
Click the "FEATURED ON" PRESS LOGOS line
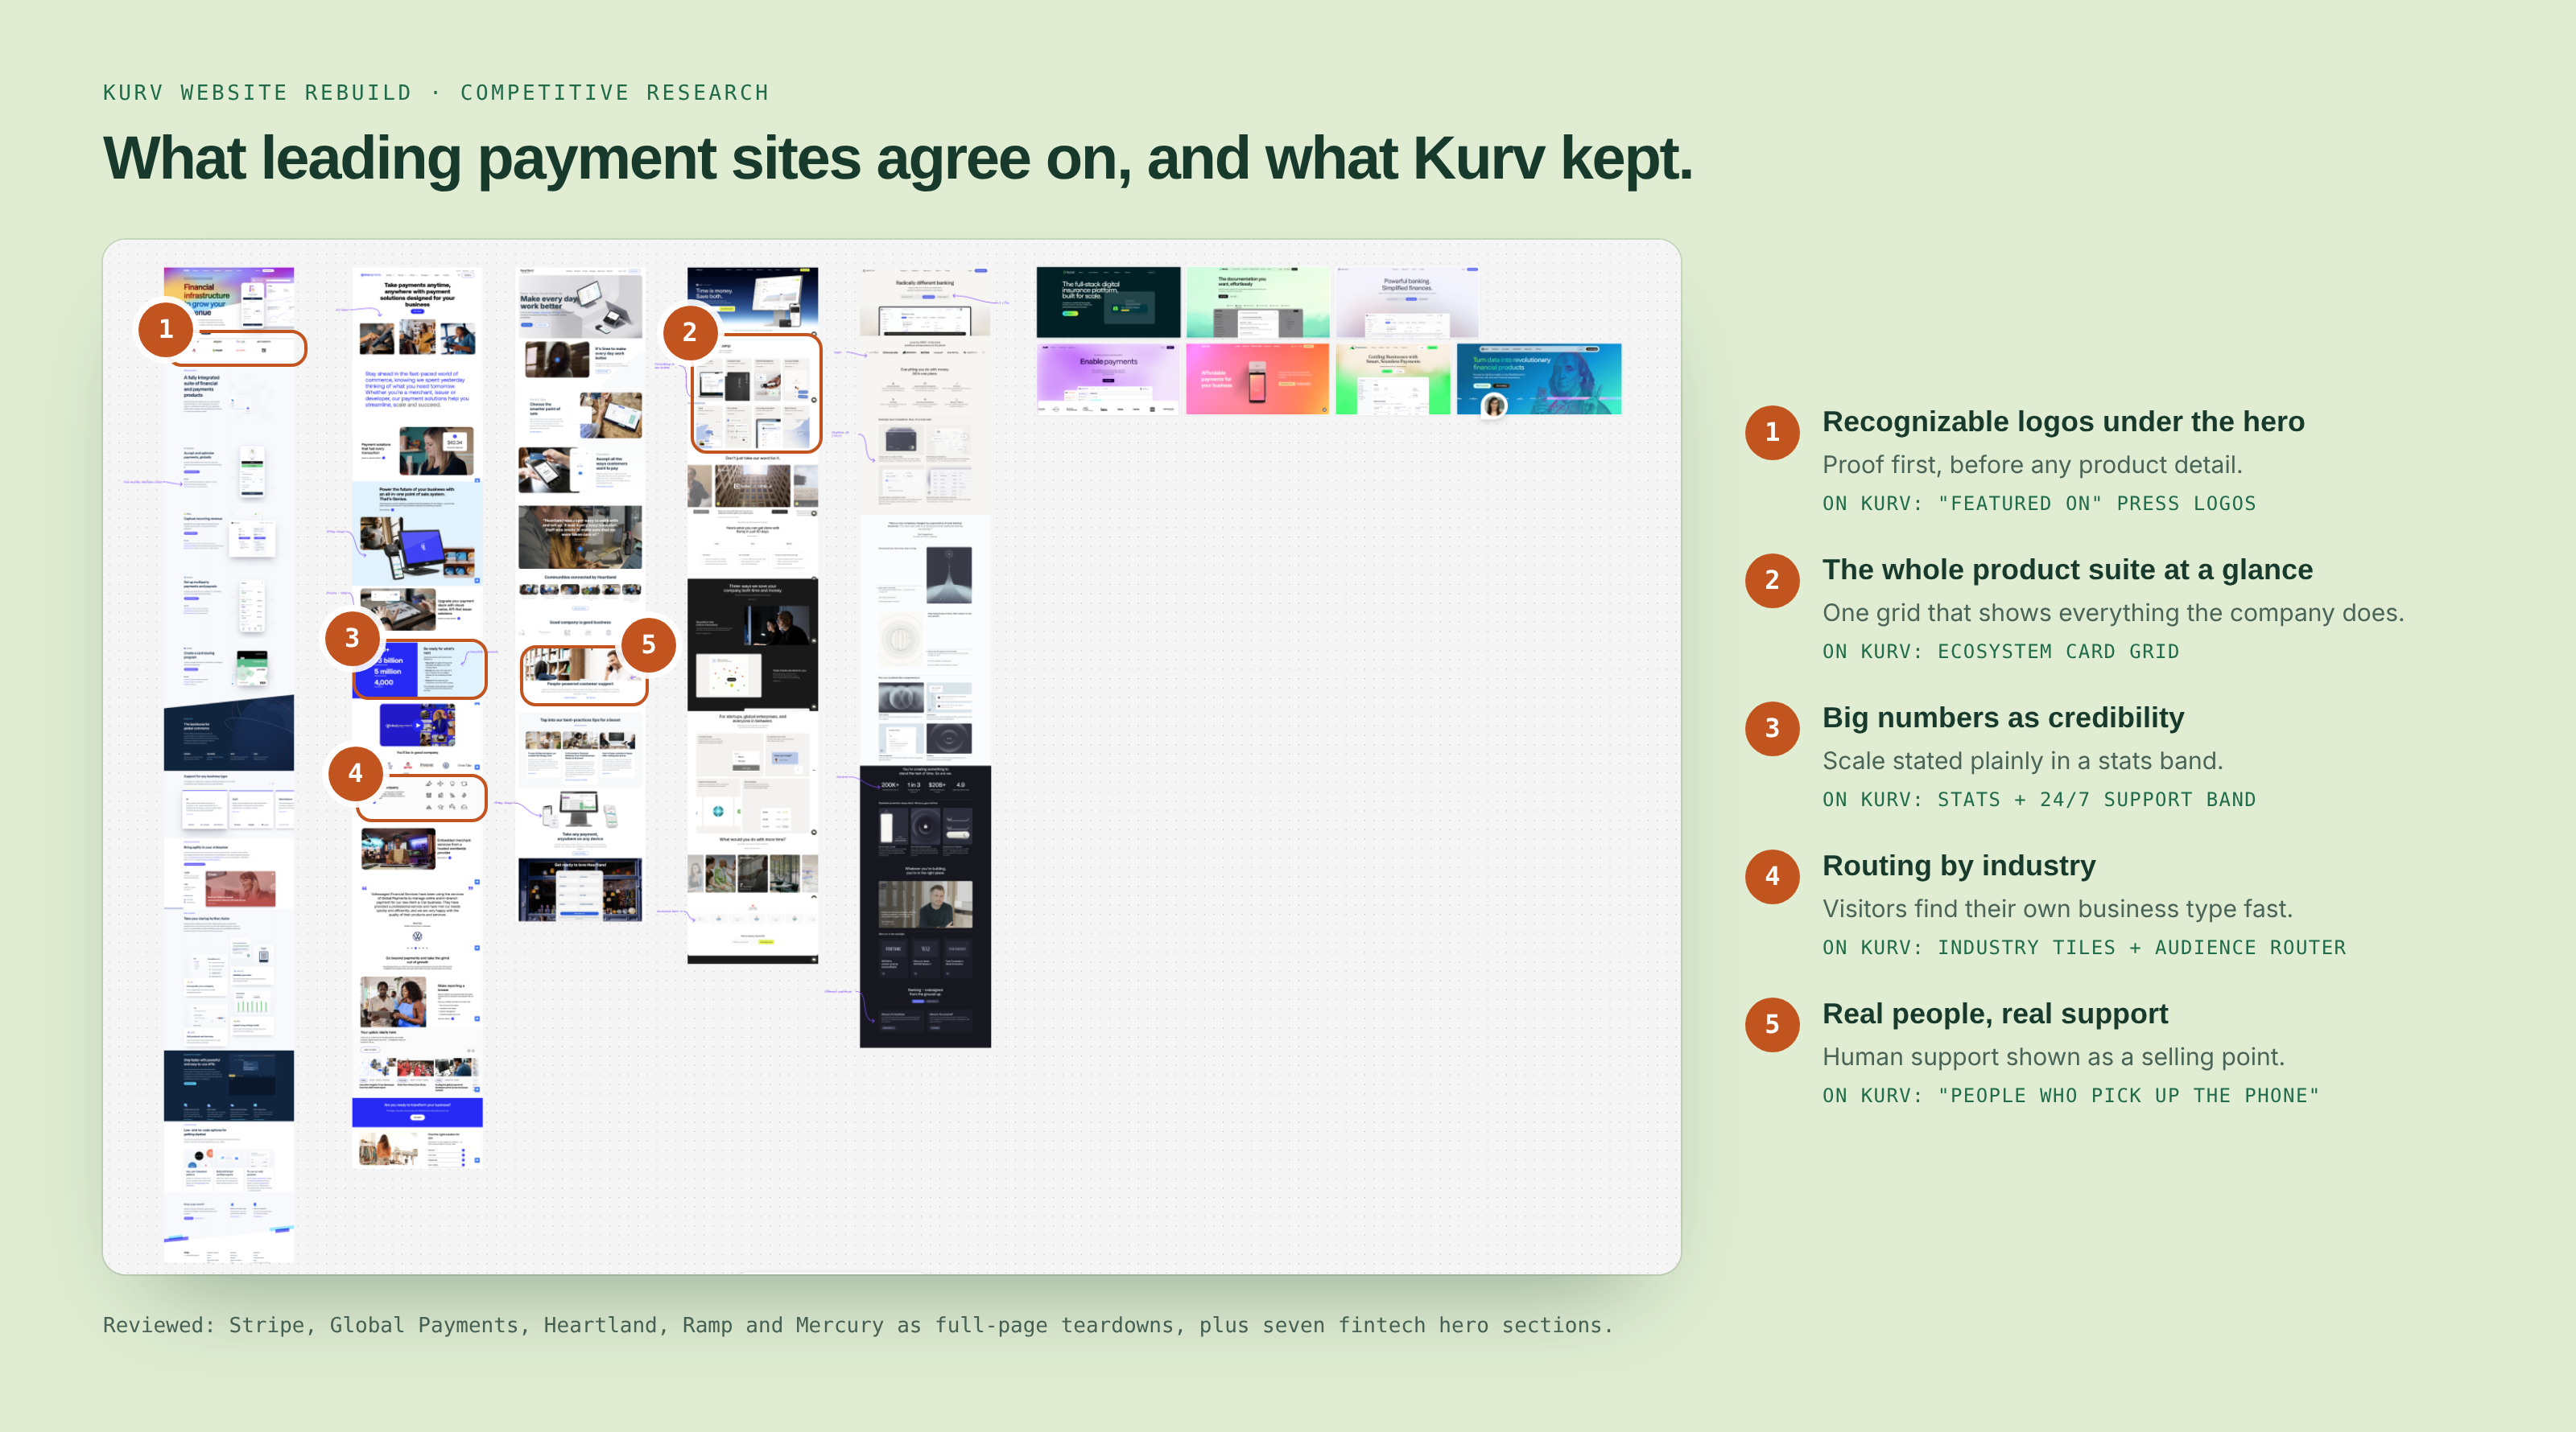tap(2039, 504)
